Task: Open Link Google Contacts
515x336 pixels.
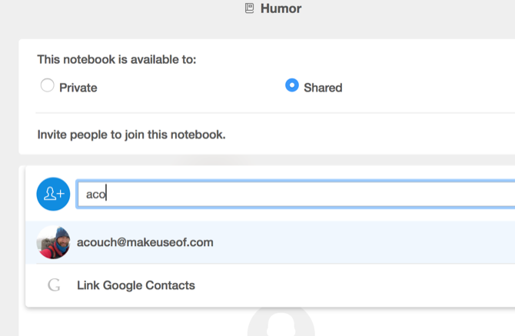Action: click(136, 285)
